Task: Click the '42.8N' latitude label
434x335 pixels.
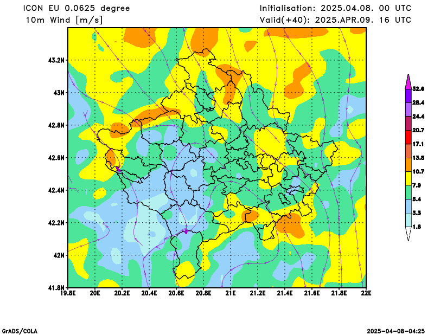Action: [x=56, y=125]
